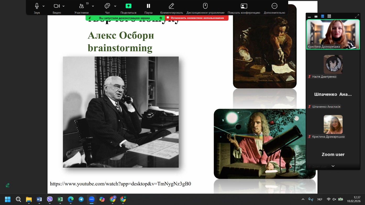Open the Участники participants panel
This screenshot has width=365, height=205.
click(x=81, y=8)
